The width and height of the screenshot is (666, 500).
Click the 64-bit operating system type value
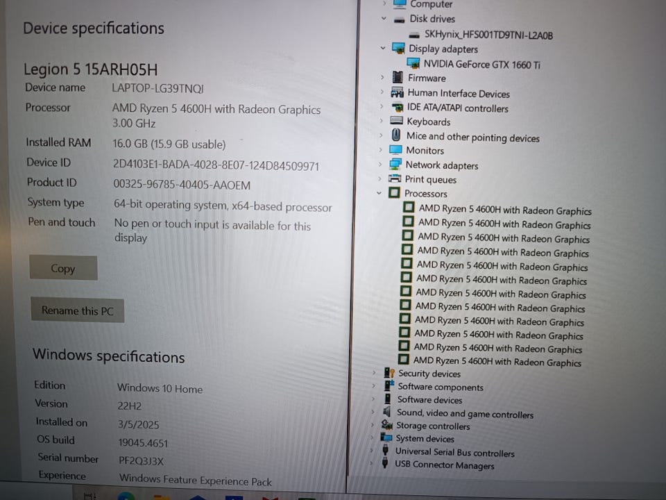click(223, 206)
